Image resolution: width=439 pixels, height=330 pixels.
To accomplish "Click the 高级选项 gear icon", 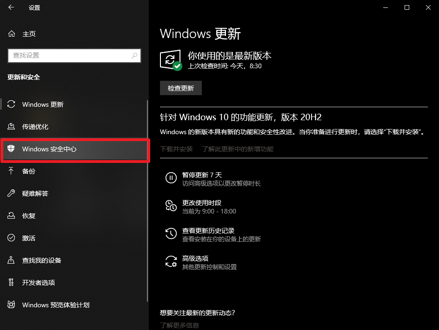I will tap(171, 261).
